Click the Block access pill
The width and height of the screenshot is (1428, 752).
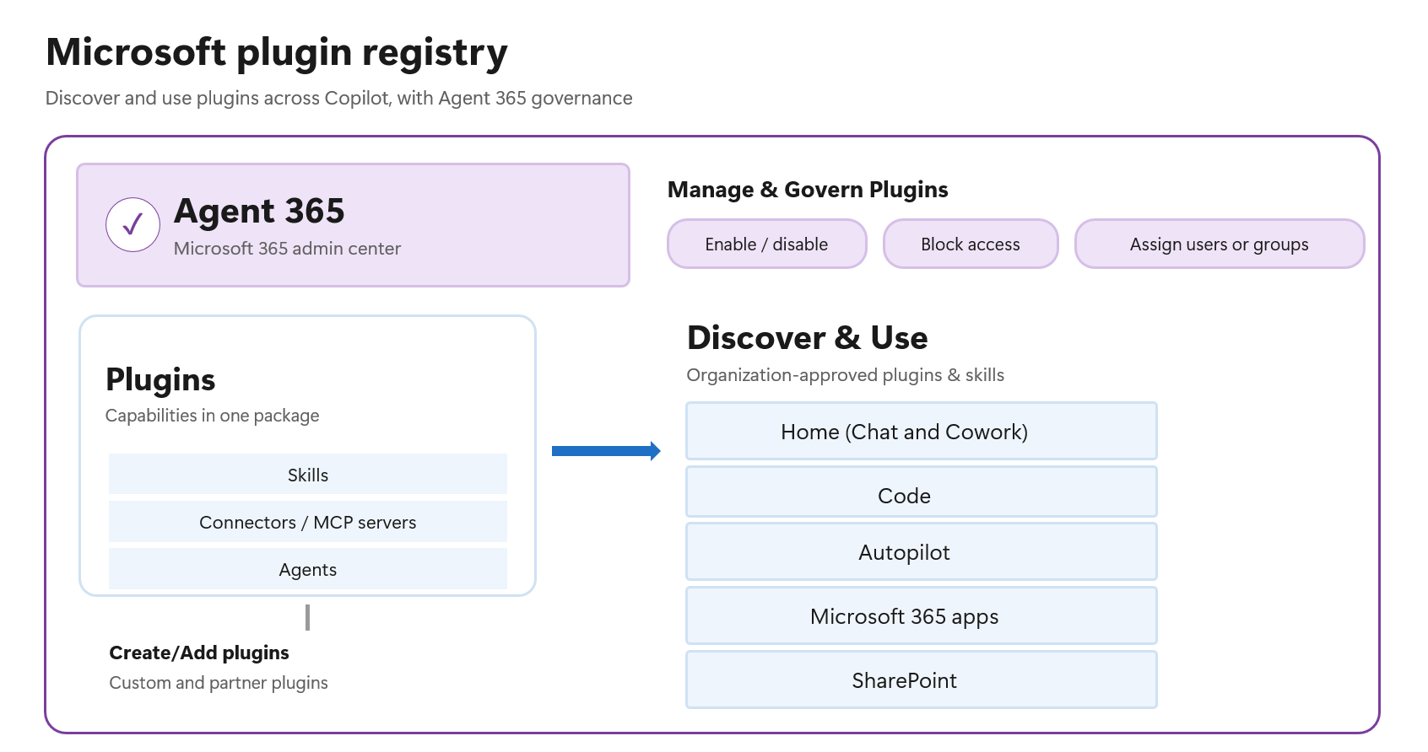971,244
